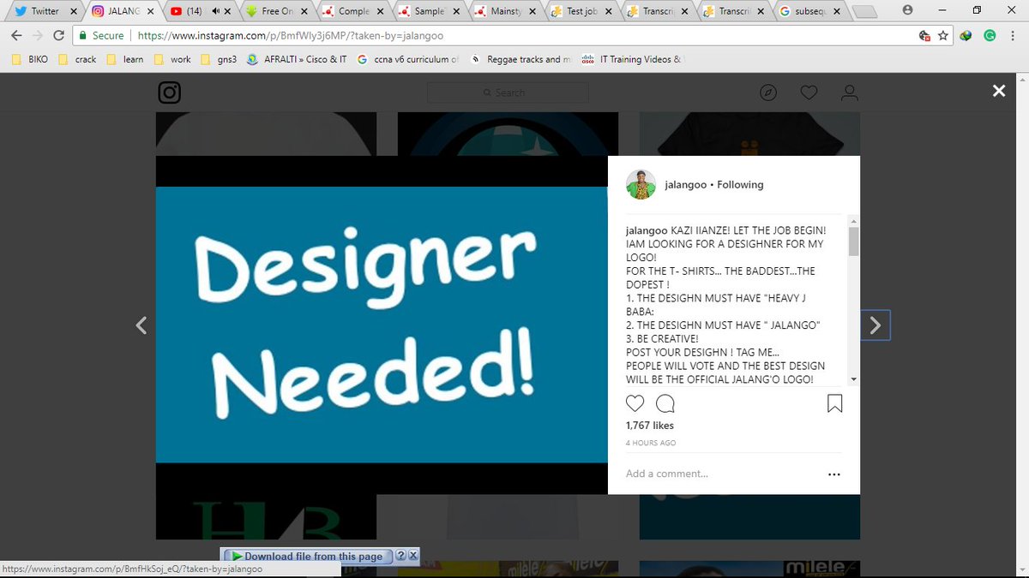Switch to the Test job tab
1029x578 pixels.
pyautogui.click(x=581, y=11)
